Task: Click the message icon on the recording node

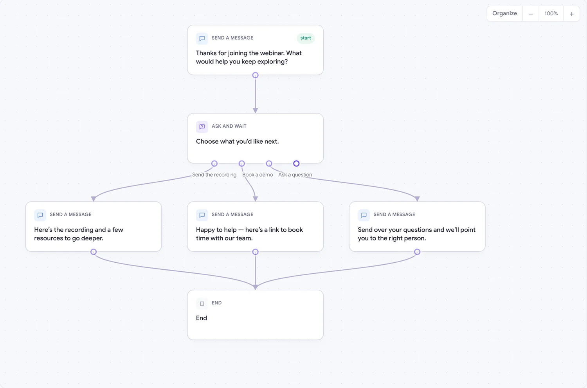Action: pos(40,215)
